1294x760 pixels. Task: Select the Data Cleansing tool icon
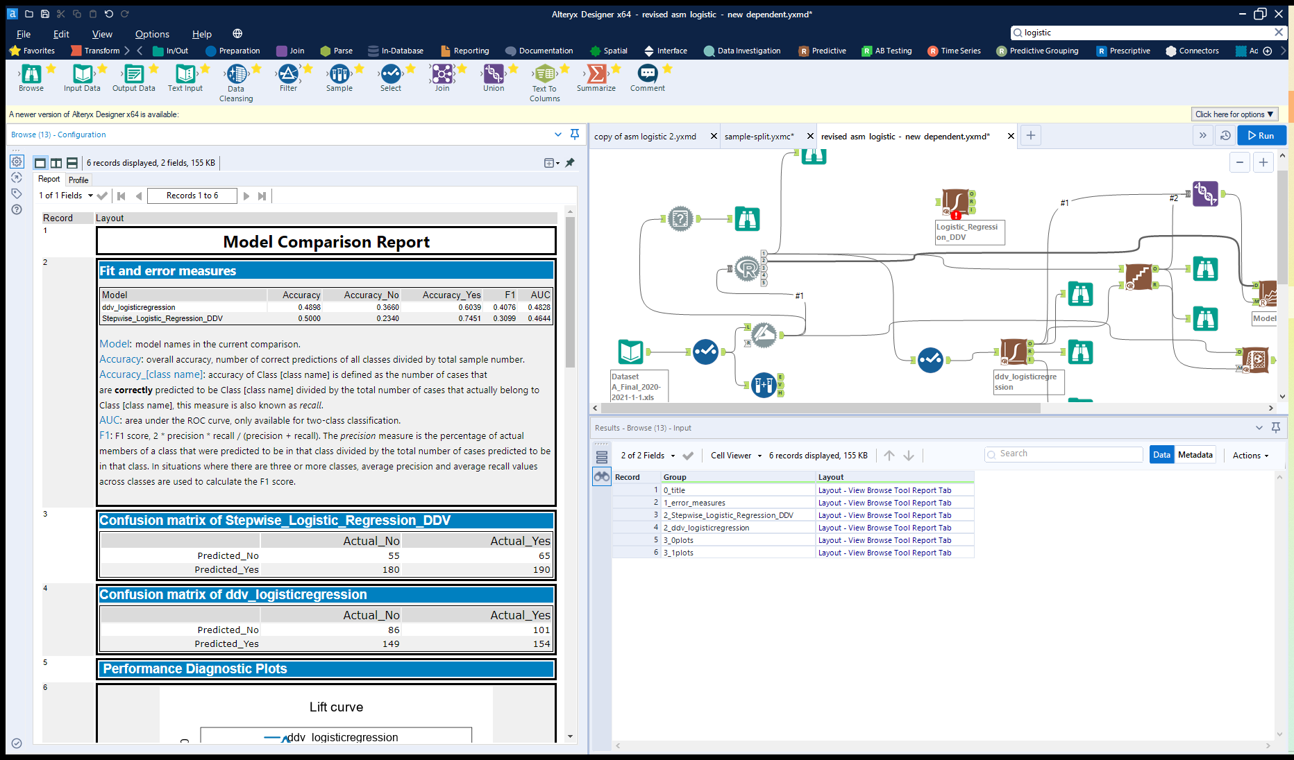point(236,74)
